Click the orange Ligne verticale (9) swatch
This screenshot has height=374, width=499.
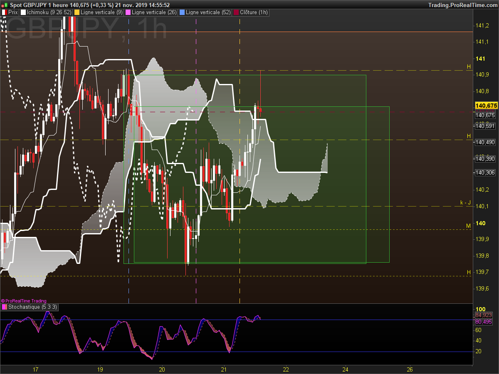[x=77, y=12]
